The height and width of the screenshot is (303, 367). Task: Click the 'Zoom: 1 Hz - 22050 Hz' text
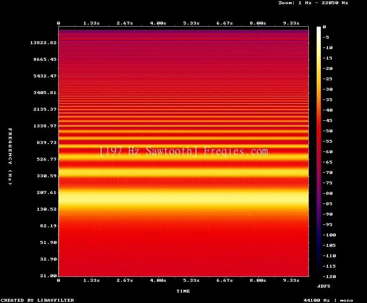click(x=313, y=3)
